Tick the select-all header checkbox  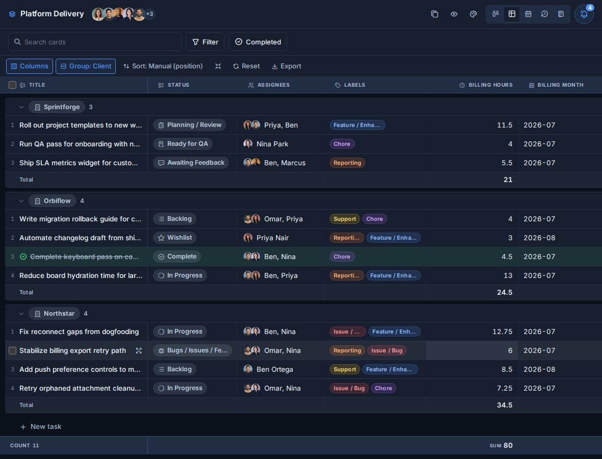[12, 85]
